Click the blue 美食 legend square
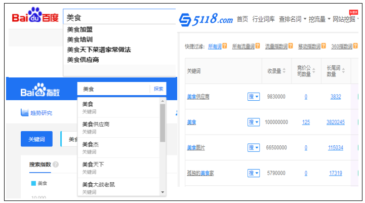365x203 pixels. [x=33, y=183]
